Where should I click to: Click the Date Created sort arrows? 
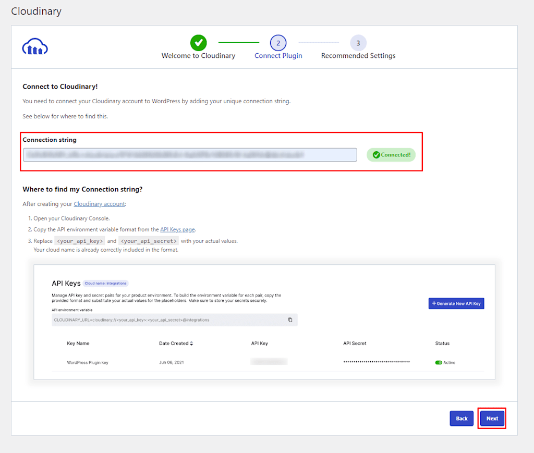pyautogui.click(x=191, y=344)
